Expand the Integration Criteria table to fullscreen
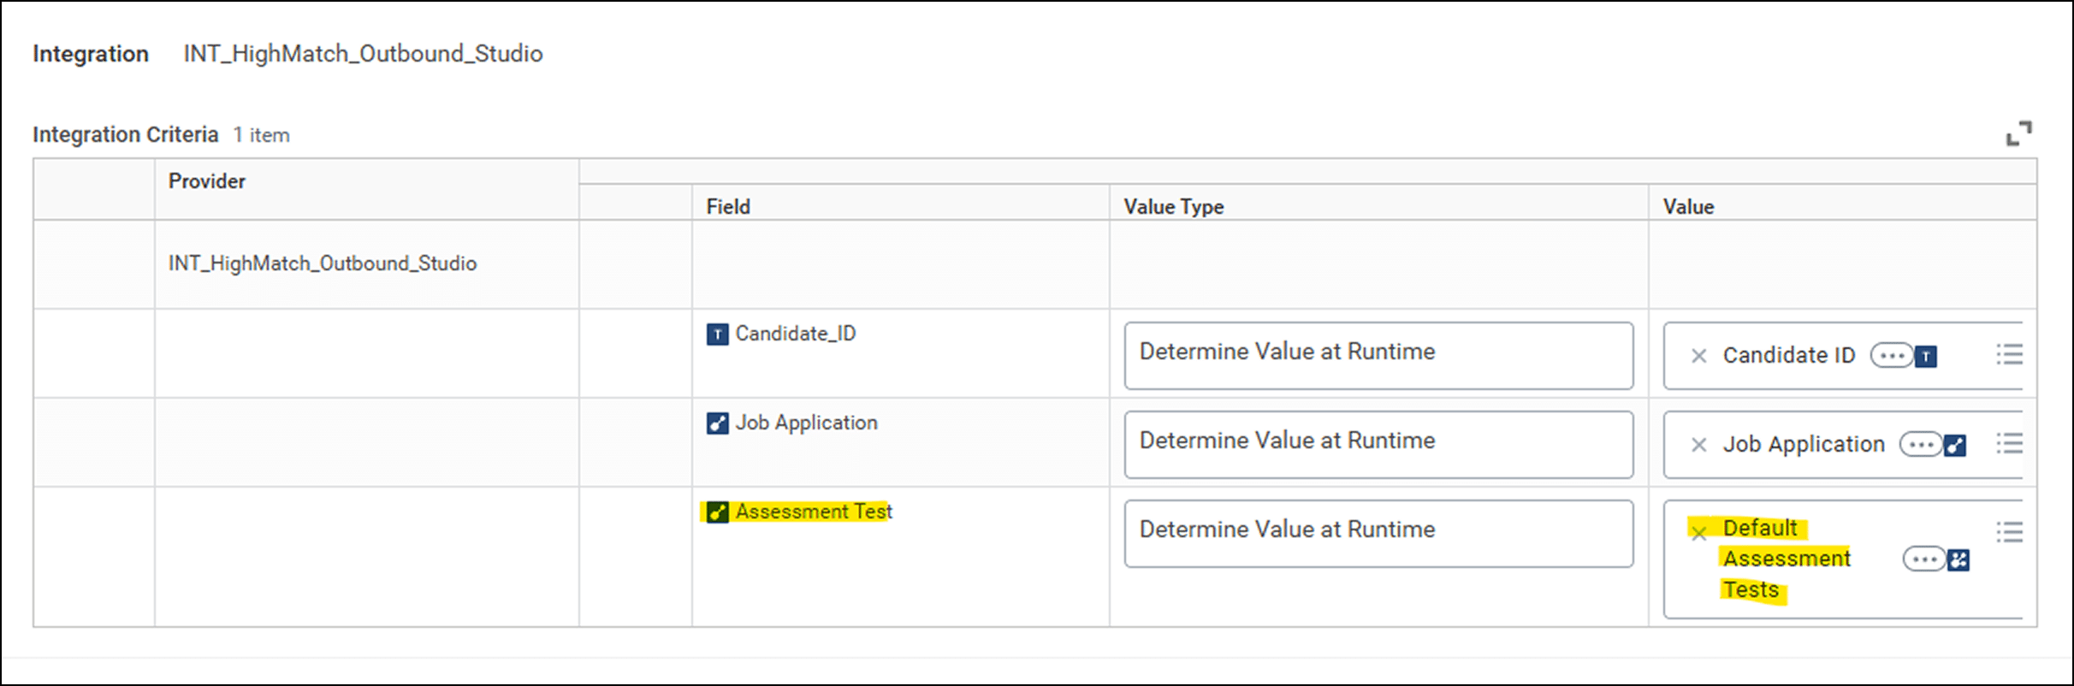 [2018, 133]
